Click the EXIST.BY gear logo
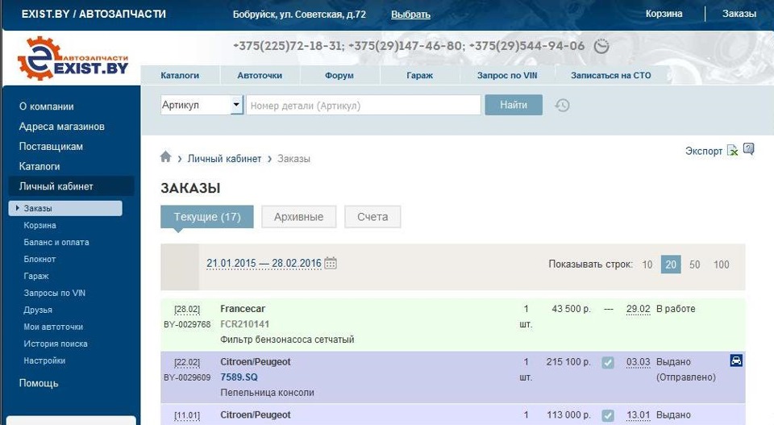Image resolution: width=774 pixels, height=425 pixels. pos(73,58)
